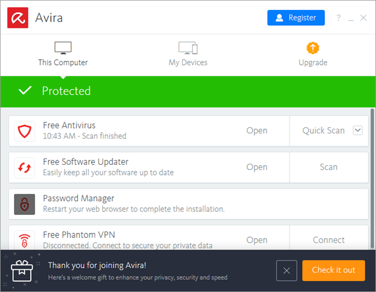Open Free Antivirus
Image resolution: width=376 pixels, height=292 pixels.
(257, 131)
